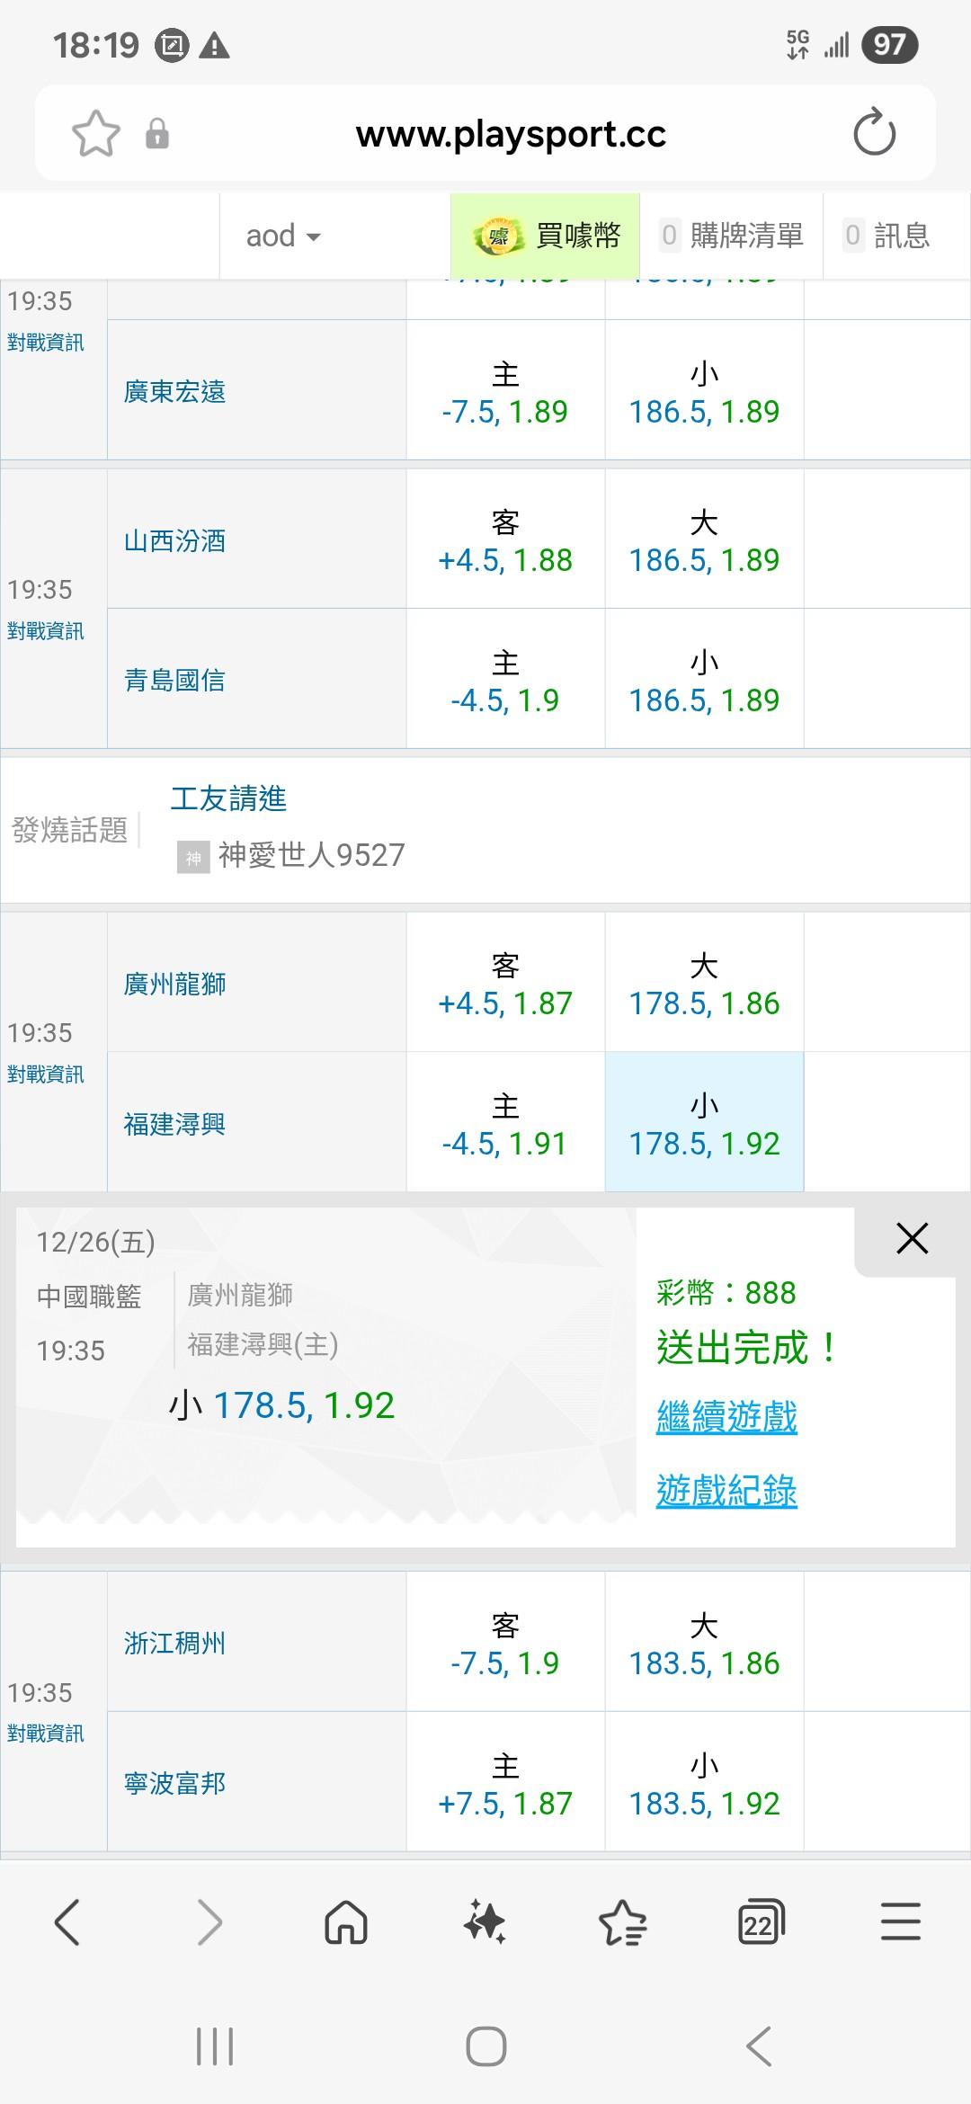The width and height of the screenshot is (971, 2104).
Task: Open the bookmarks list star icon
Action: (x=622, y=1923)
